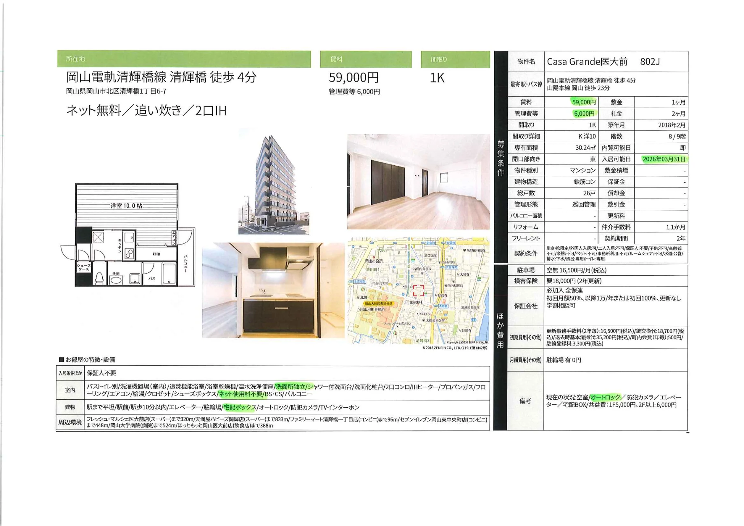This screenshot has height=526, width=744.
Task: Click the green 間取り header bar
Action: (455, 59)
